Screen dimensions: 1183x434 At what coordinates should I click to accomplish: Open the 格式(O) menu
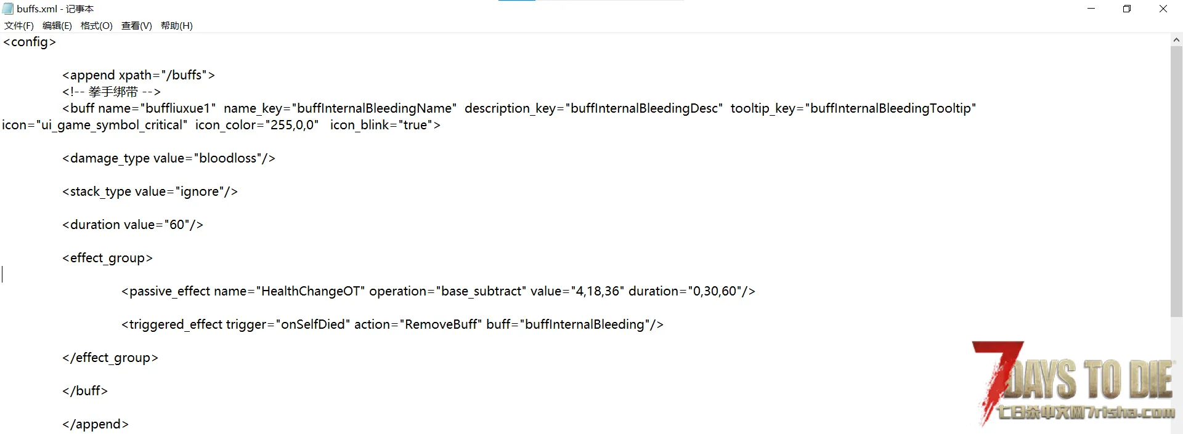coord(96,26)
